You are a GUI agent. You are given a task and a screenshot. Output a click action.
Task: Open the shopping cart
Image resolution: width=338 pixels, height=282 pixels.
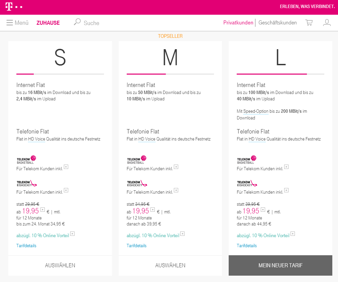(309, 23)
